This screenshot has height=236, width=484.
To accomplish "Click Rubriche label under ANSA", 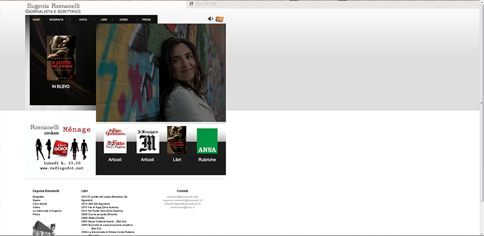I will [207, 160].
